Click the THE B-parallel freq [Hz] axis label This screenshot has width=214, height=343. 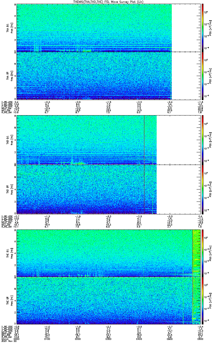tap(11, 301)
